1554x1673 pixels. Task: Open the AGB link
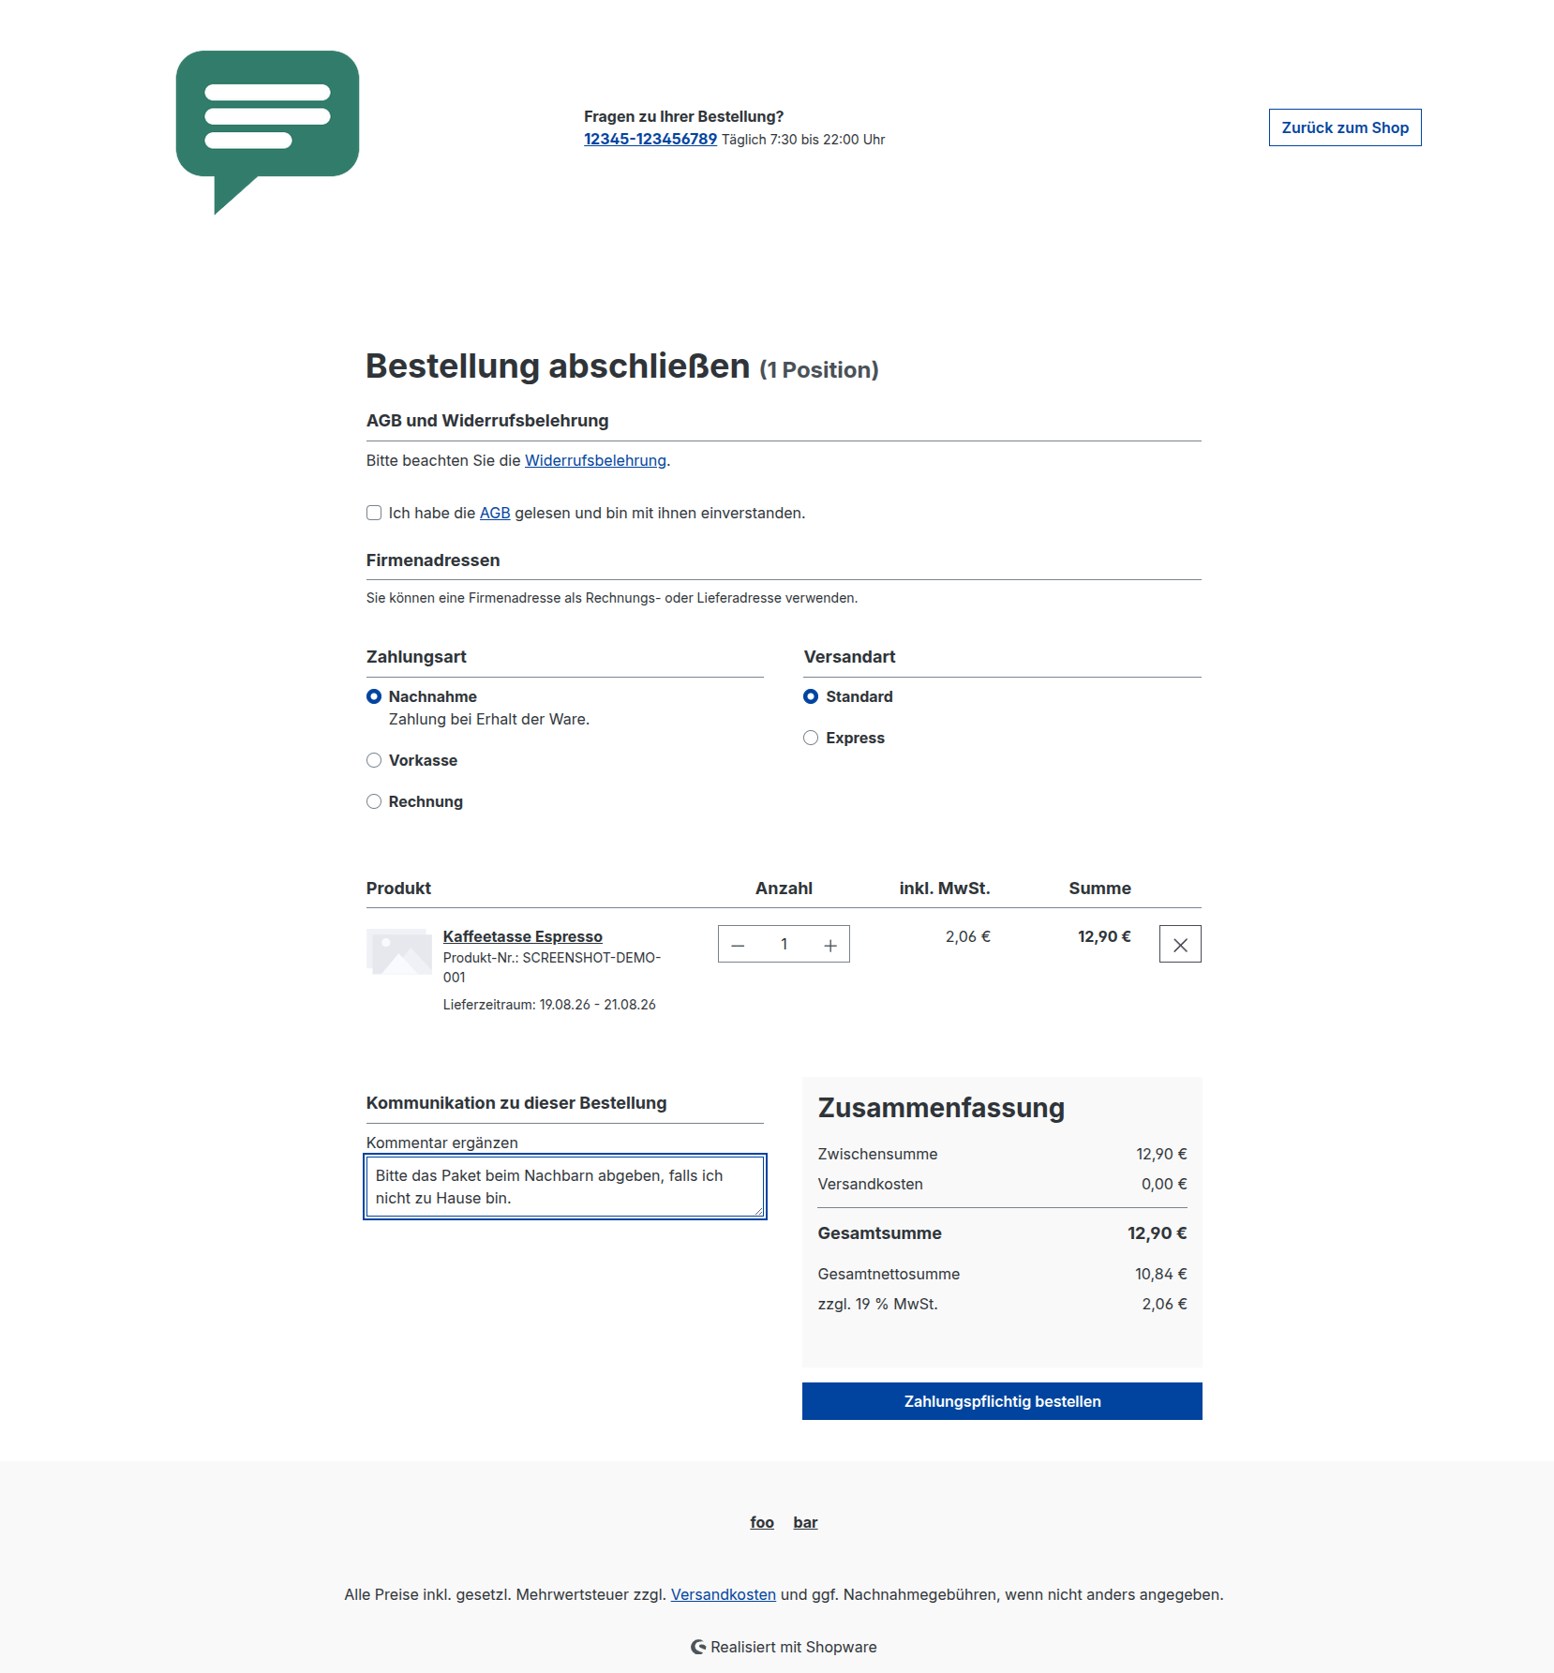point(495,513)
